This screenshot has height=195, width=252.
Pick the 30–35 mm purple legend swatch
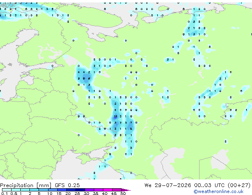(89, 190)
